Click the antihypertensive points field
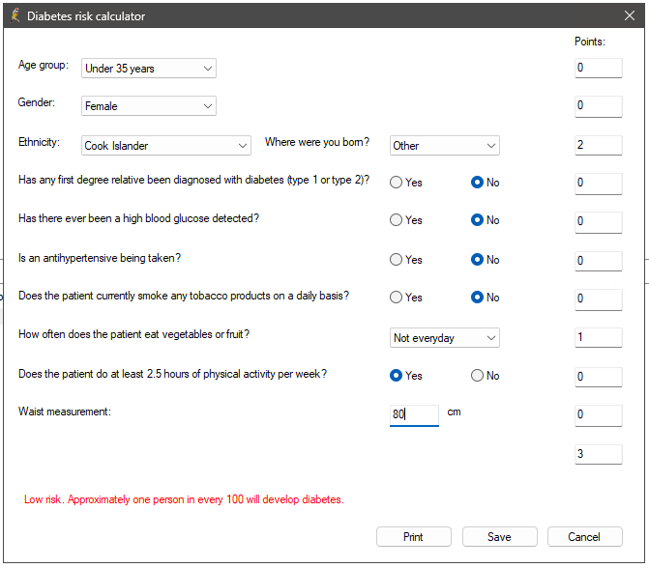 click(x=598, y=261)
